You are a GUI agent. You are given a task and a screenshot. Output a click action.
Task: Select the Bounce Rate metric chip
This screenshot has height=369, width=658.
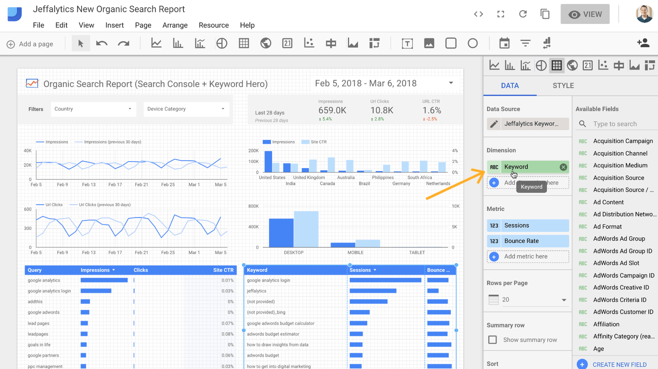pyautogui.click(x=528, y=241)
